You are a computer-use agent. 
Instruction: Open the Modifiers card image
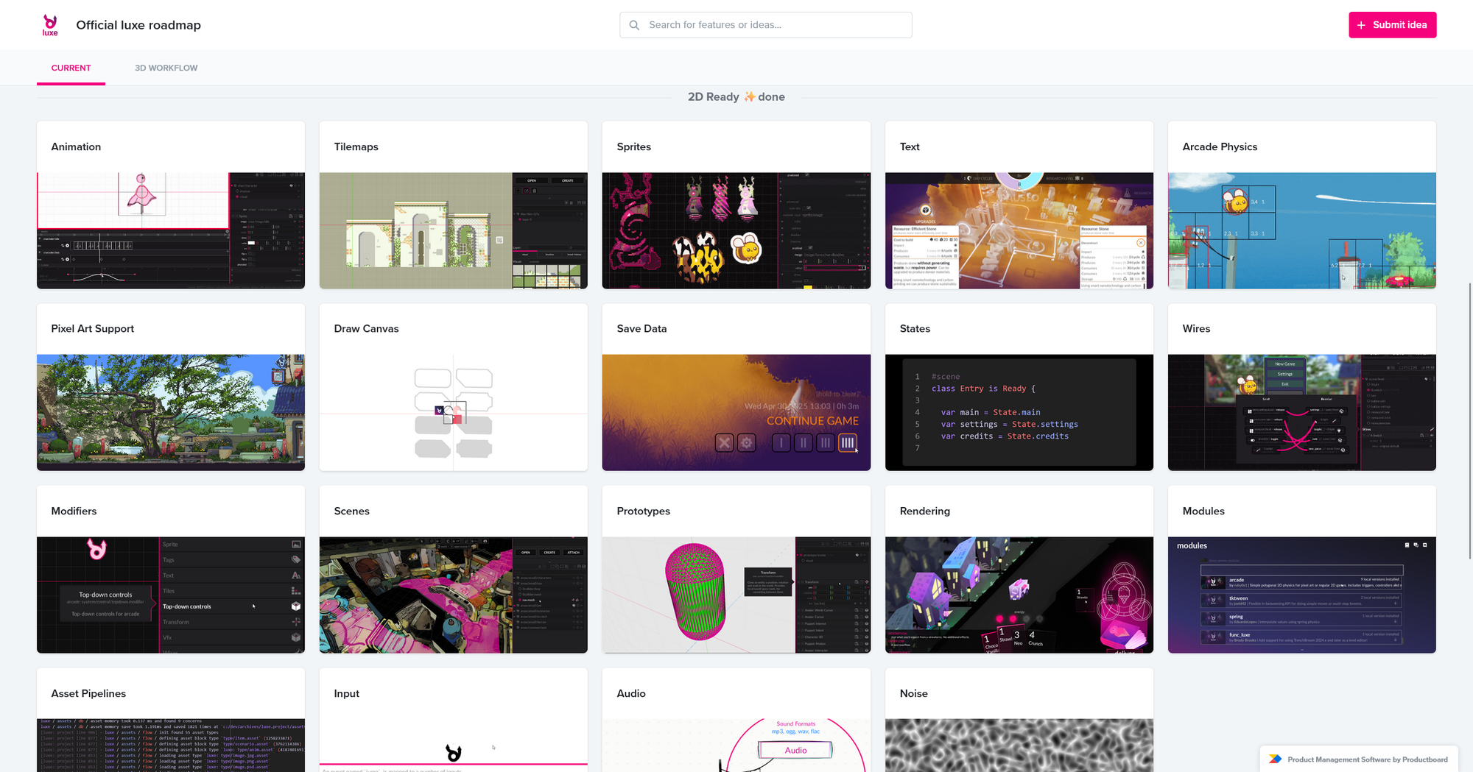click(x=171, y=595)
